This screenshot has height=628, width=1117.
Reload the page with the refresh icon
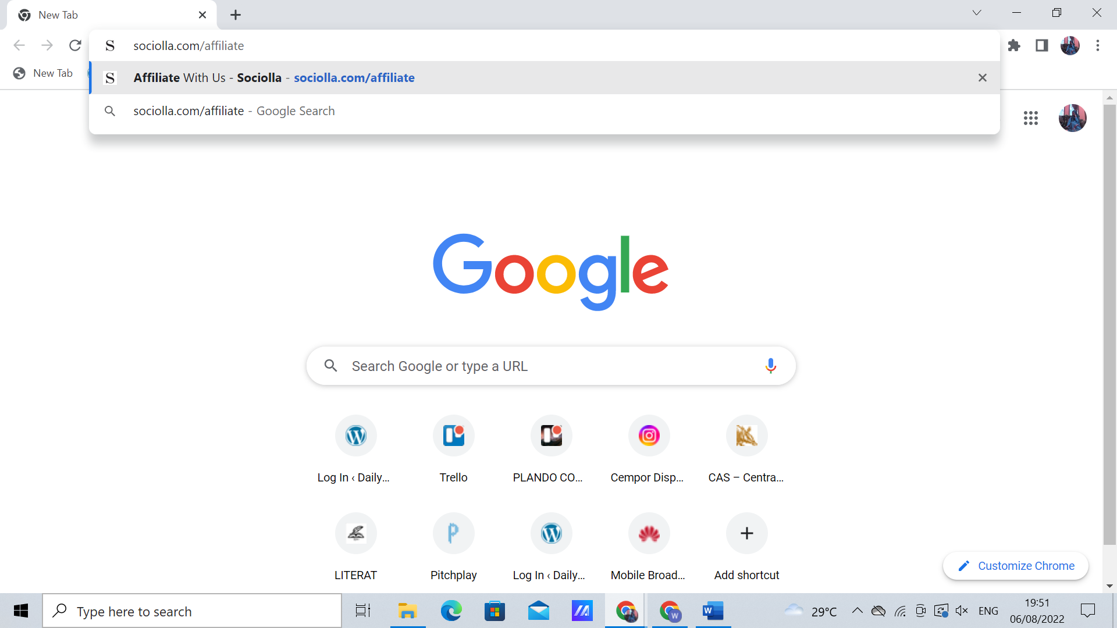point(75,45)
